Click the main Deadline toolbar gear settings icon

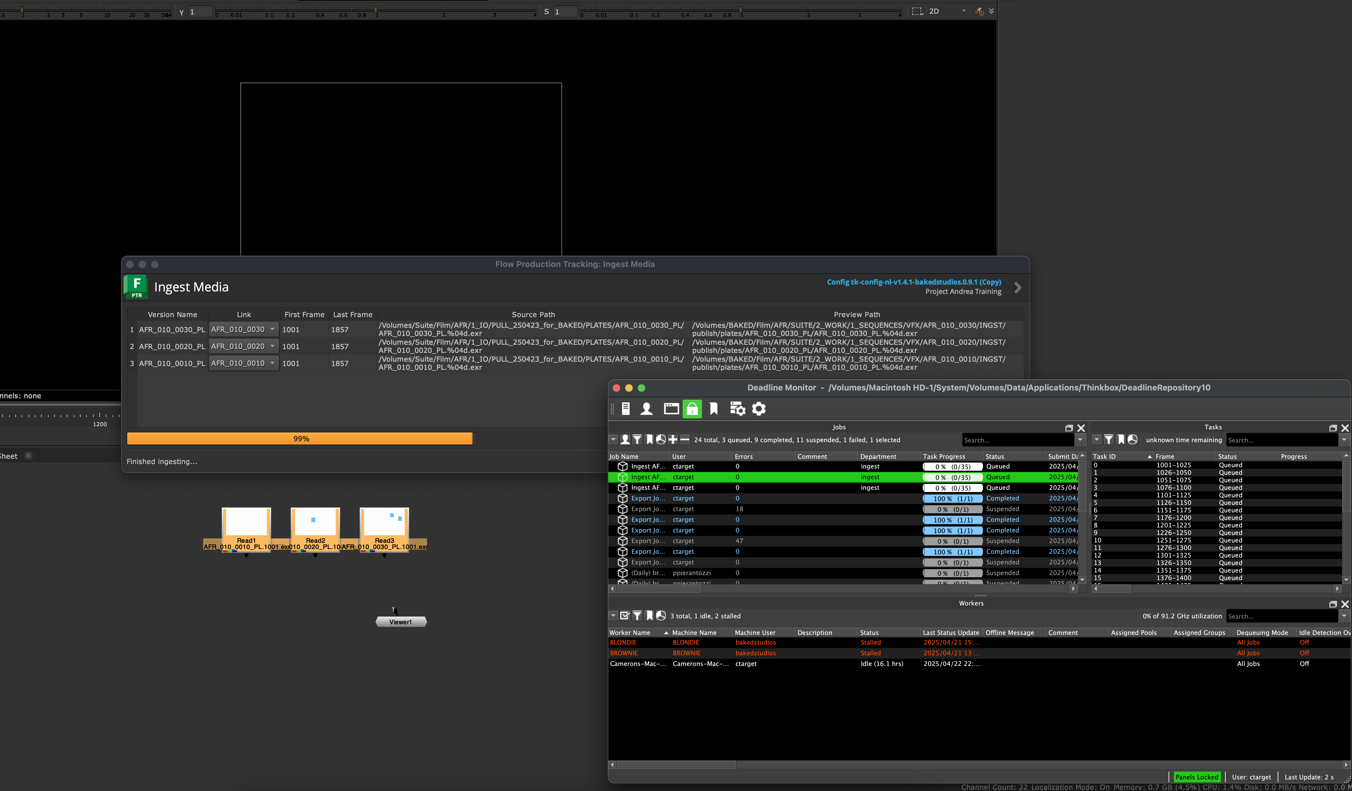759,409
